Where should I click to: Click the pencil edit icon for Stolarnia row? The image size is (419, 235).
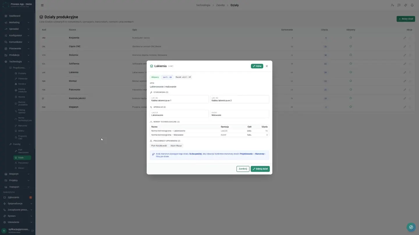pyautogui.click(x=405, y=55)
